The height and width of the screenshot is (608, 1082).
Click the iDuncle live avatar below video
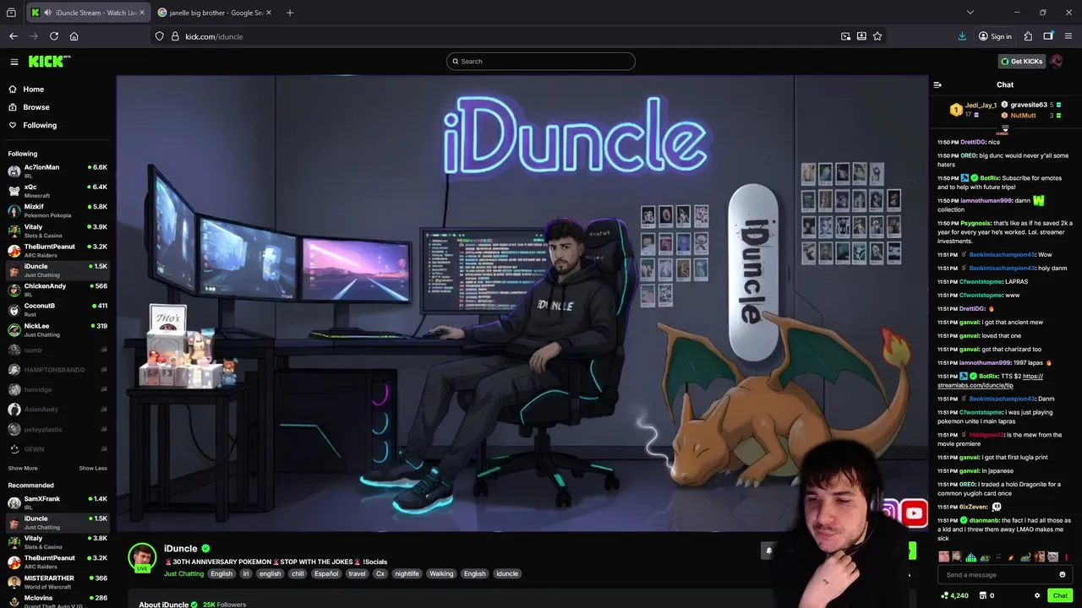142,557
